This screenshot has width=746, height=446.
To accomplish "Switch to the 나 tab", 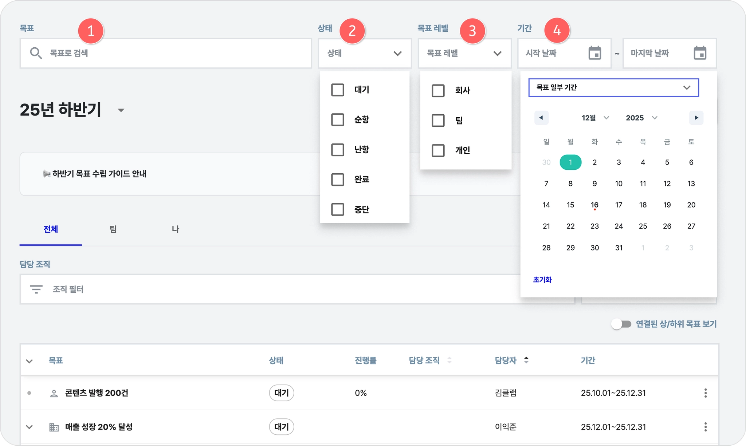I will 175,229.
